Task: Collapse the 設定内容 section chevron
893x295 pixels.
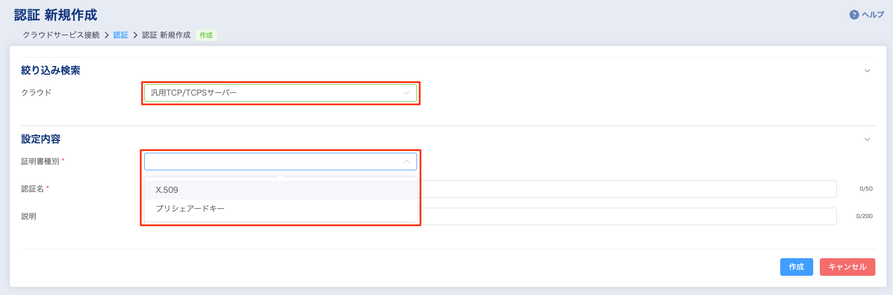Action: [867, 140]
